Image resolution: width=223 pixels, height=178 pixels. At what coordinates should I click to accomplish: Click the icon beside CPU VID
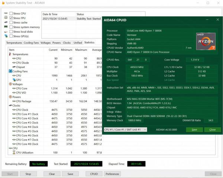14,93
